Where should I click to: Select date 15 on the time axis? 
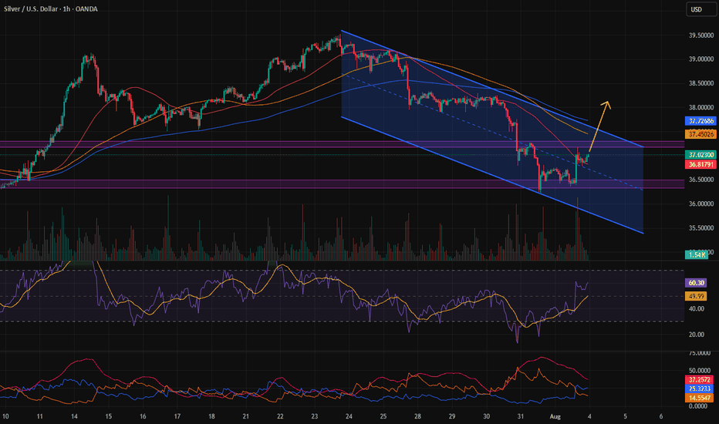click(108, 416)
